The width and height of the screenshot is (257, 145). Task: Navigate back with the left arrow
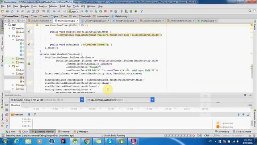click(54, 11)
